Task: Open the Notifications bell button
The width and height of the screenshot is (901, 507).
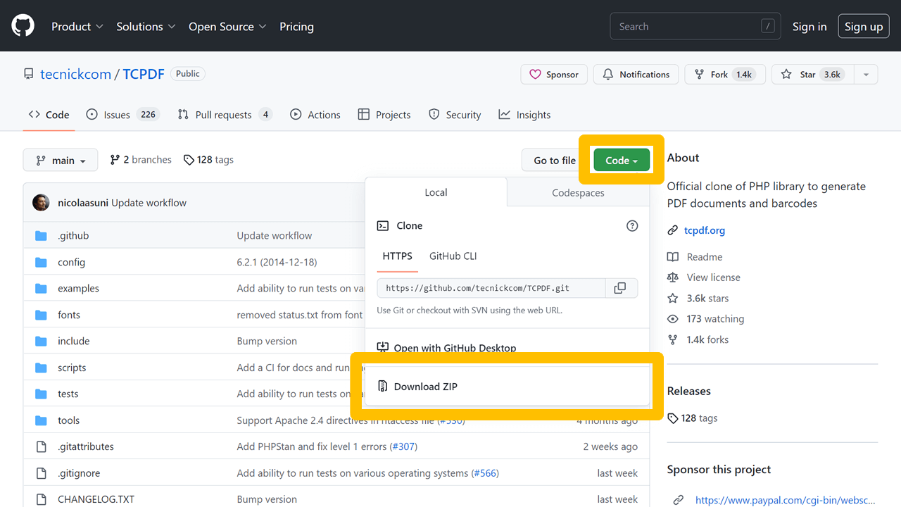Action: click(636, 75)
